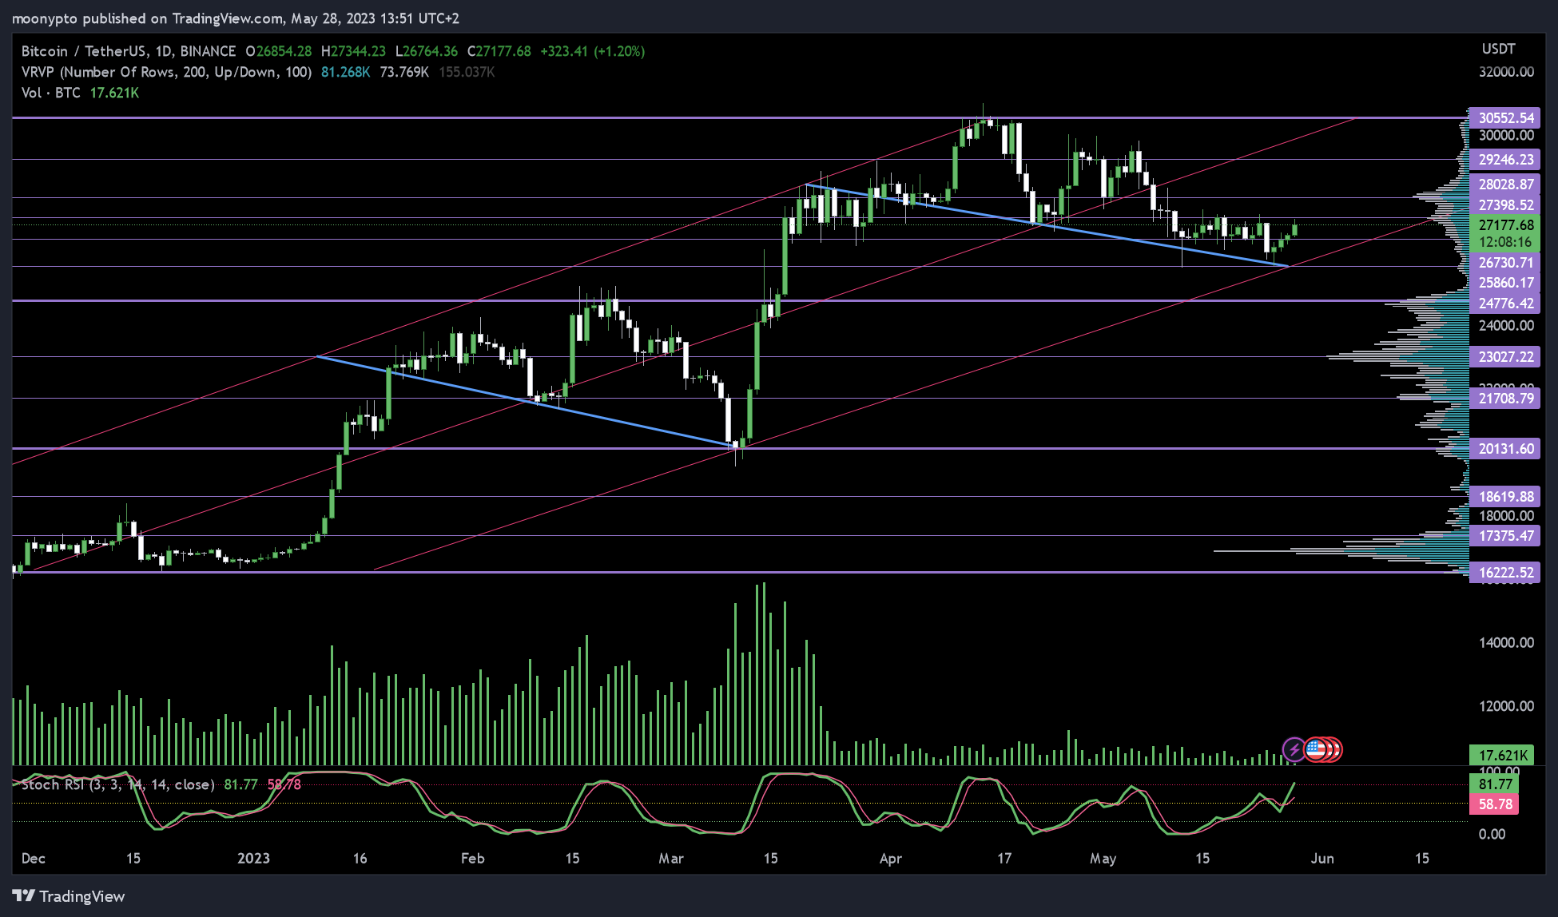Click the 0.00 tick on Stoch RSI axis

click(1492, 834)
